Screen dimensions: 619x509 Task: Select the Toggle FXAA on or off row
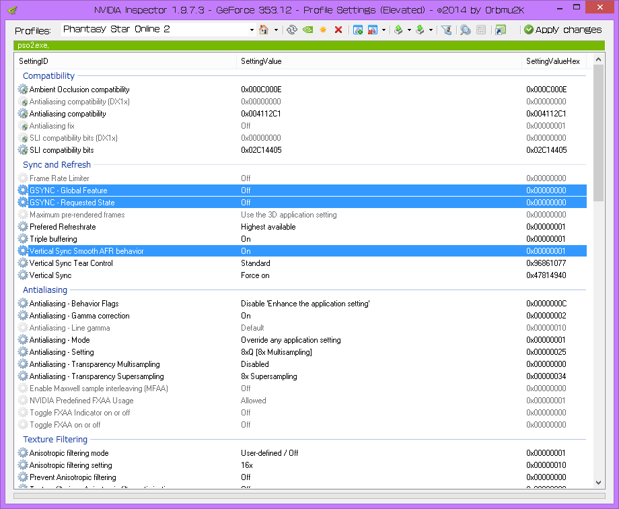point(302,425)
